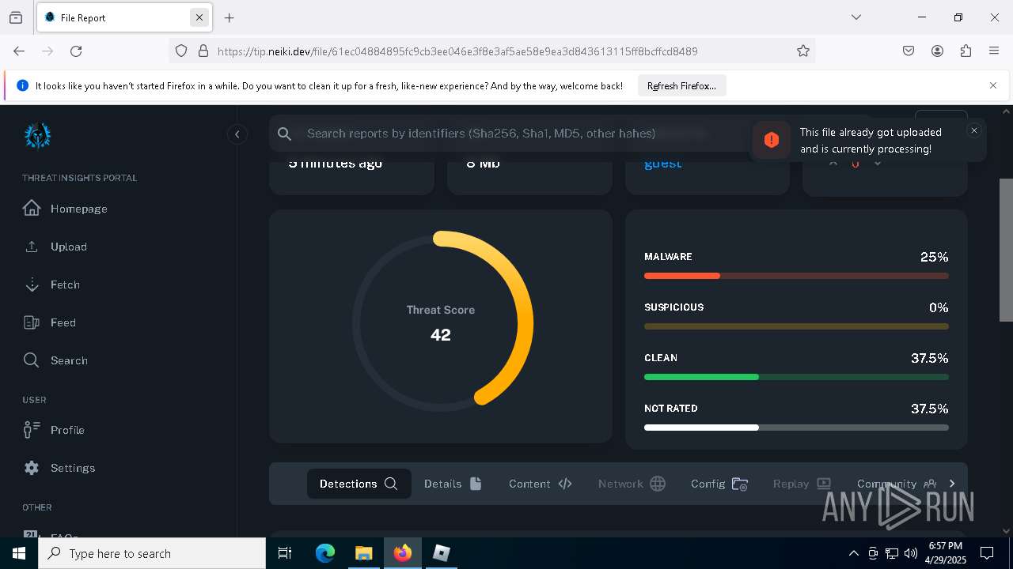Switch to the Details tab
The width and height of the screenshot is (1013, 569).
453,484
